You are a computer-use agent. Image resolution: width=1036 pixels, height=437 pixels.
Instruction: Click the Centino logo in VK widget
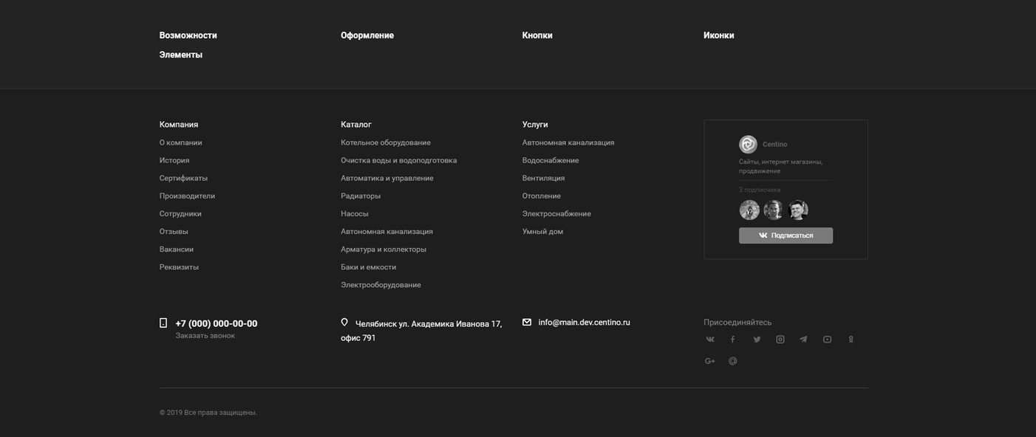pos(748,144)
